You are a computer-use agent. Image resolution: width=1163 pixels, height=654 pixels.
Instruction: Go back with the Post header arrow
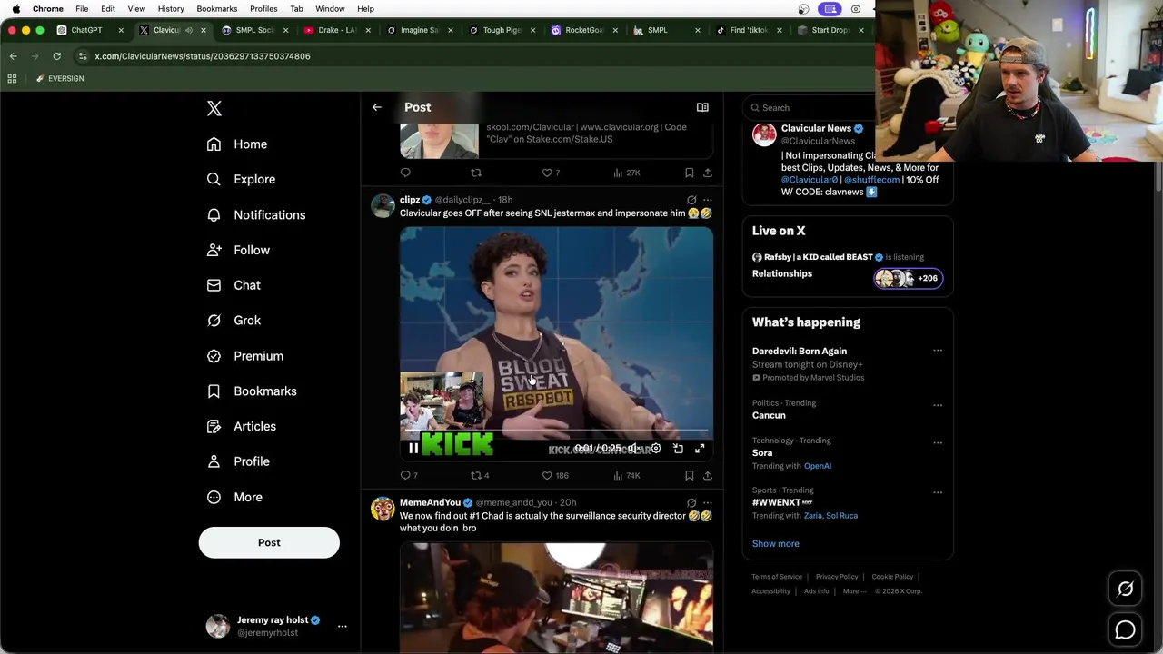377,107
